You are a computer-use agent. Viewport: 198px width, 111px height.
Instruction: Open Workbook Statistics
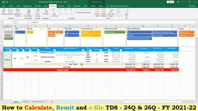click(18, 13)
